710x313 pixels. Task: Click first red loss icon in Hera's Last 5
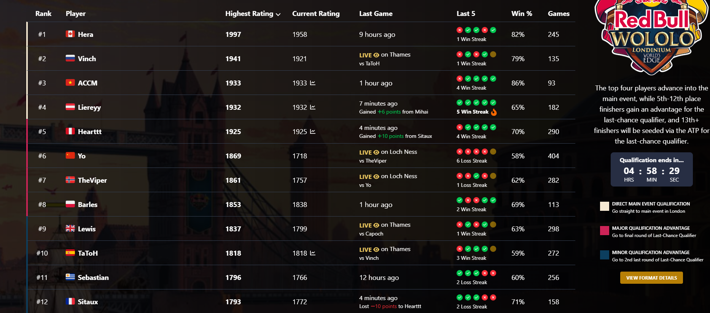(460, 30)
